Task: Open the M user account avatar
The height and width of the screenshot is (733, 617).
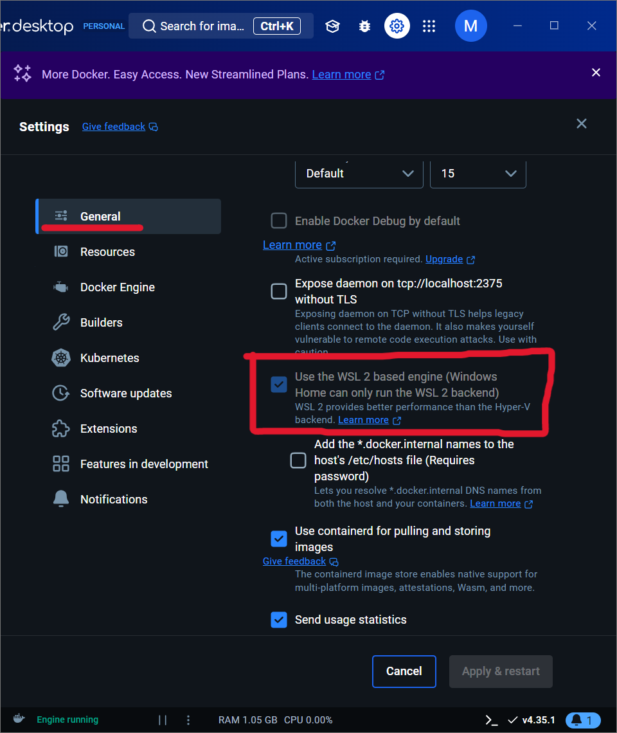Action: click(470, 26)
